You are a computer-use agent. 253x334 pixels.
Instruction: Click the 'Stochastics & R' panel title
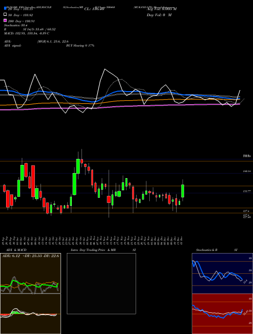point(207,250)
